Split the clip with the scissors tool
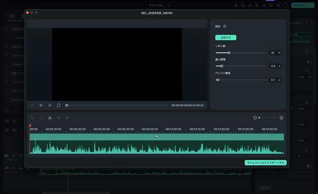The image size is (318, 194). (49, 118)
